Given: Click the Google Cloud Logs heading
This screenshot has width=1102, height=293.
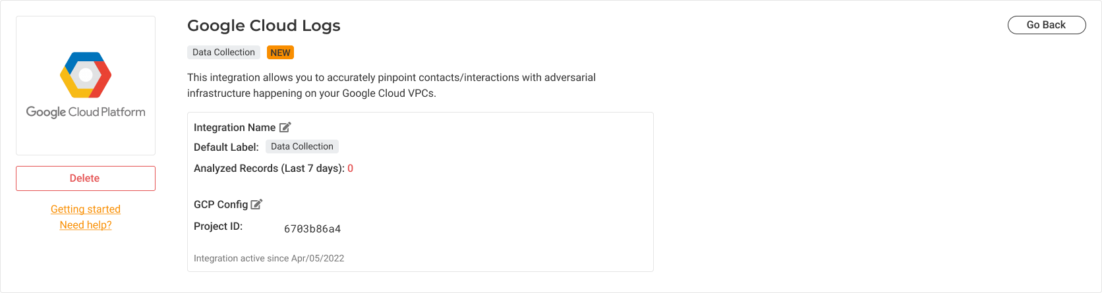Looking at the screenshot, I should (x=264, y=26).
